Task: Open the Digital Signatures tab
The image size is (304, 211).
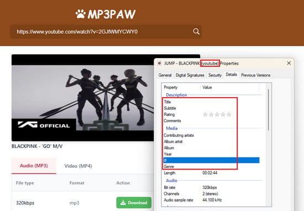Action: tap(190, 75)
